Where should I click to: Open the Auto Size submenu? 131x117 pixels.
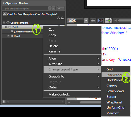[72, 64]
